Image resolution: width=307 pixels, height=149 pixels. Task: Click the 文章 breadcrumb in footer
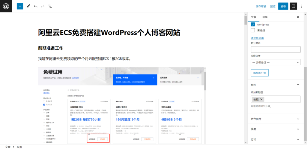7,147
